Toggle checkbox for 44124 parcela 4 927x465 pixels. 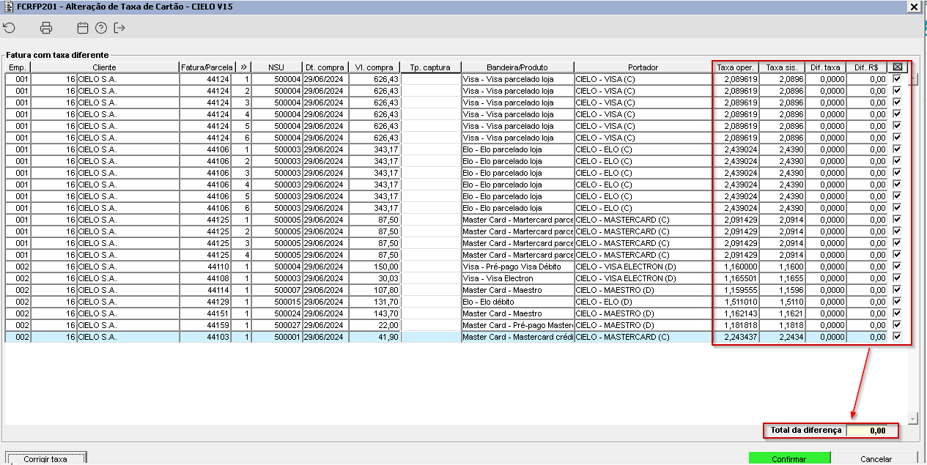[x=898, y=114]
